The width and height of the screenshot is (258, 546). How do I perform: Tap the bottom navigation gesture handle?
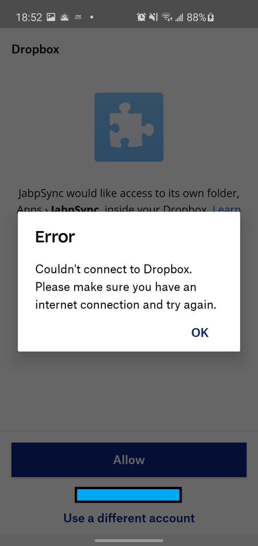pyautogui.click(x=129, y=541)
